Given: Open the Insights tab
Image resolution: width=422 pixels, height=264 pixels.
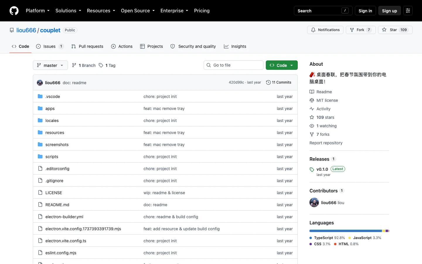Looking at the screenshot, I should tap(235, 46).
